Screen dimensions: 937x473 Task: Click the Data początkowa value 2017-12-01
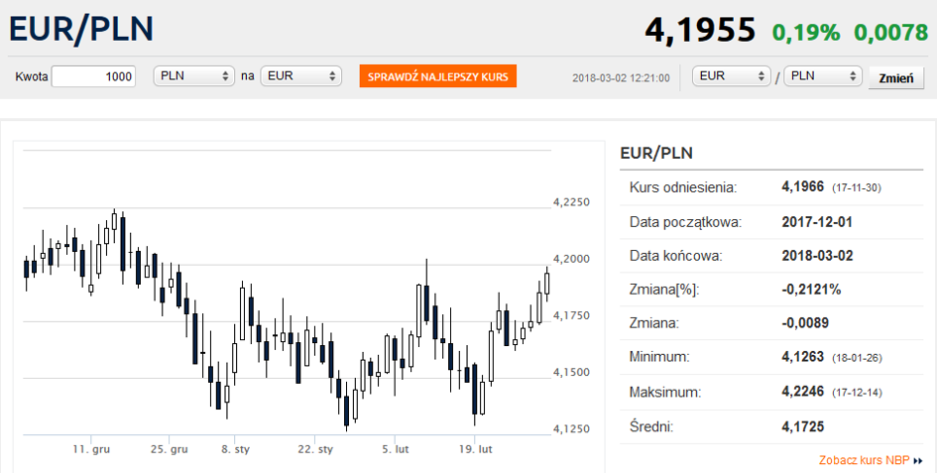tap(817, 222)
